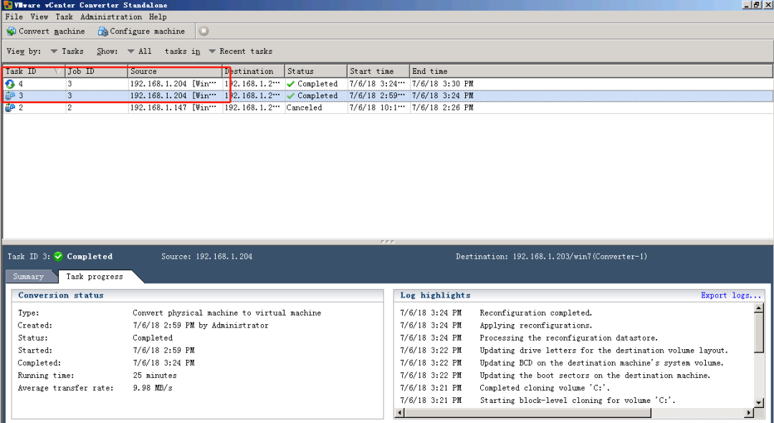The height and width of the screenshot is (423, 774).
Task: Click the Export logs link
Action: [x=731, y=295]
